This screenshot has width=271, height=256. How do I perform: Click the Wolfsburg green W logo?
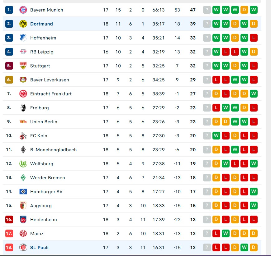pyautogui.click(x=23, y=164)
